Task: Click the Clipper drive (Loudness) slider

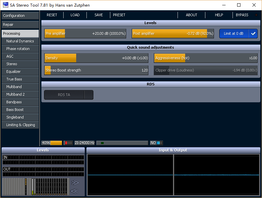Action: click(206, 70)
